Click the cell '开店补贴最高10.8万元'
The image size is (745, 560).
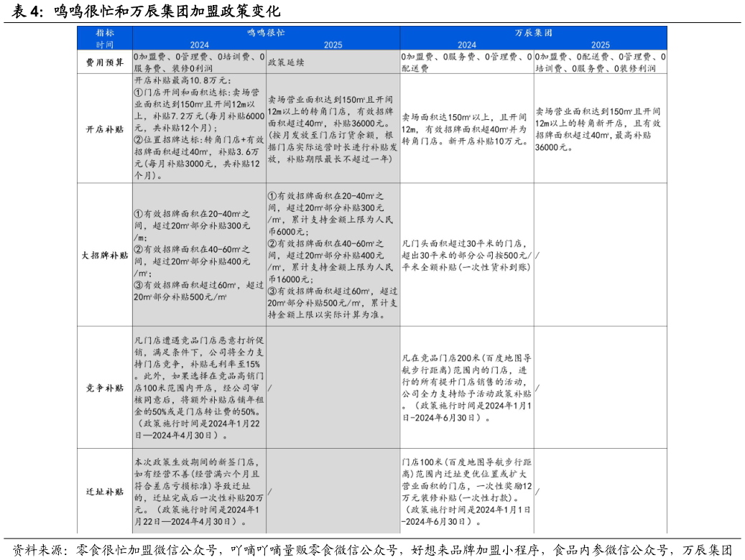tap(199, 129)
